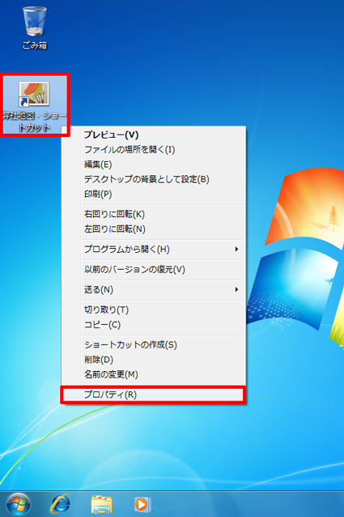Open Windows Explorer folder in taskbar
The width and height of the screenshot is (344, 517).
101,505
